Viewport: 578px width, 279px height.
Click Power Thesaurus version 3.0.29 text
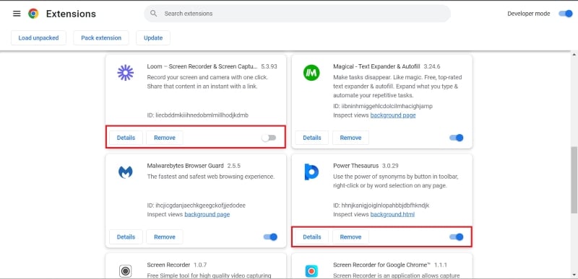click(x=391, y=166)
